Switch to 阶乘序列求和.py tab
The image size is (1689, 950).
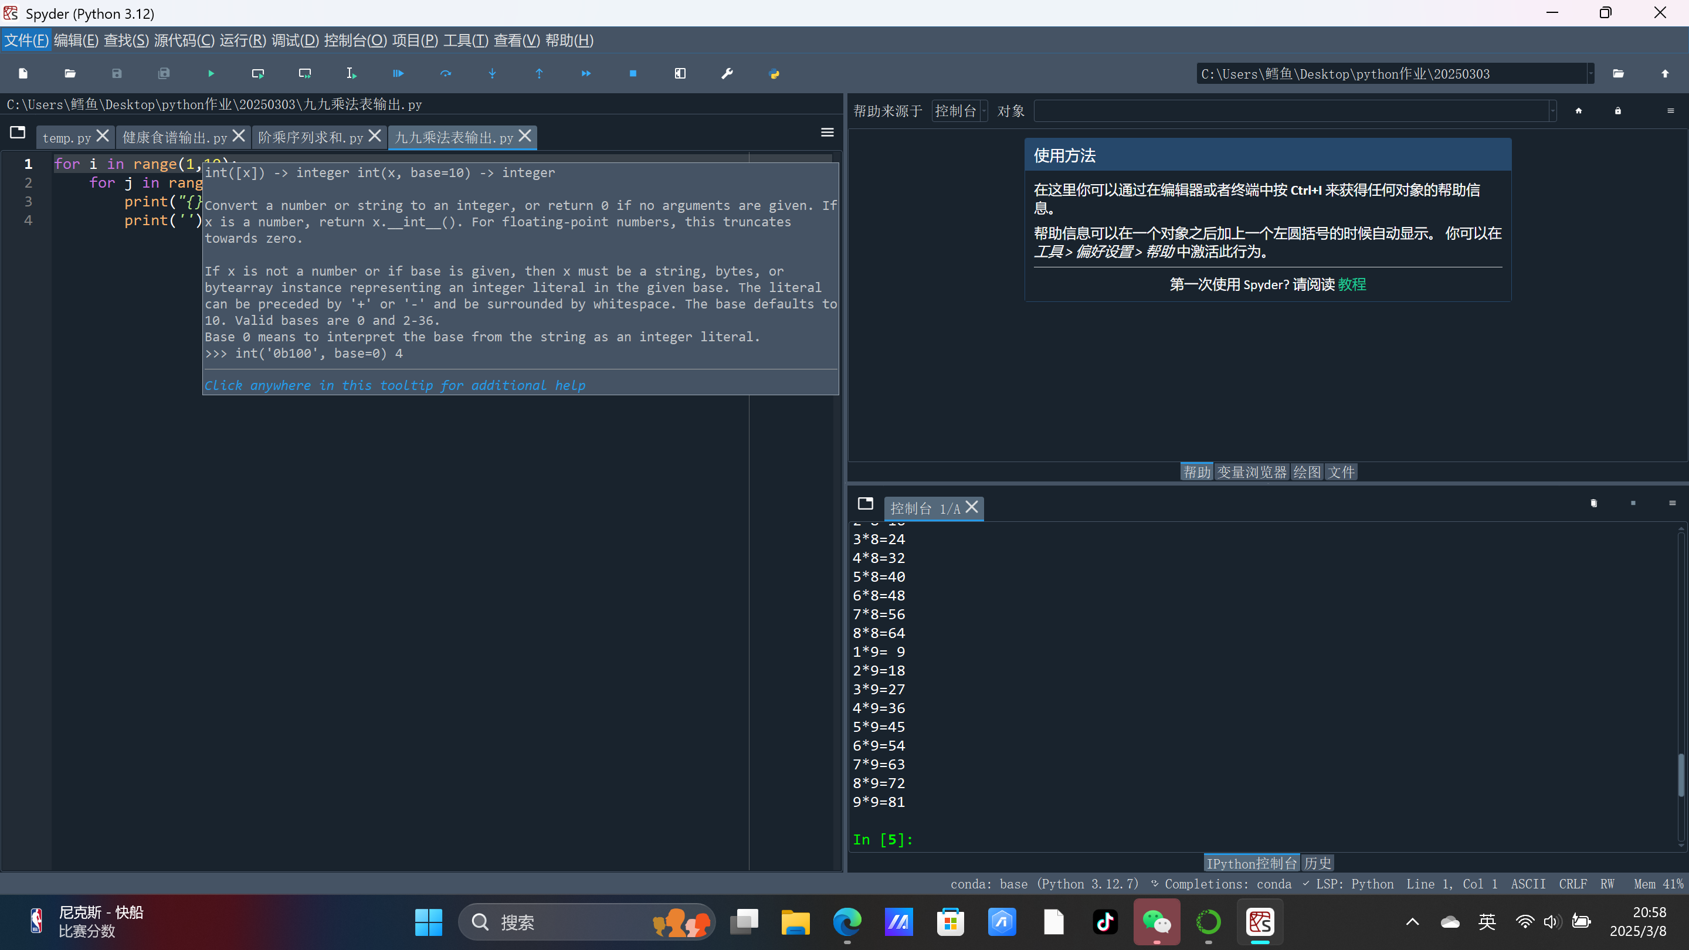(310, 138)
